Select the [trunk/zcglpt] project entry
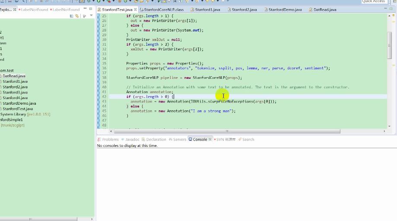This screenshot has width=397, height=221. point(13,125)
